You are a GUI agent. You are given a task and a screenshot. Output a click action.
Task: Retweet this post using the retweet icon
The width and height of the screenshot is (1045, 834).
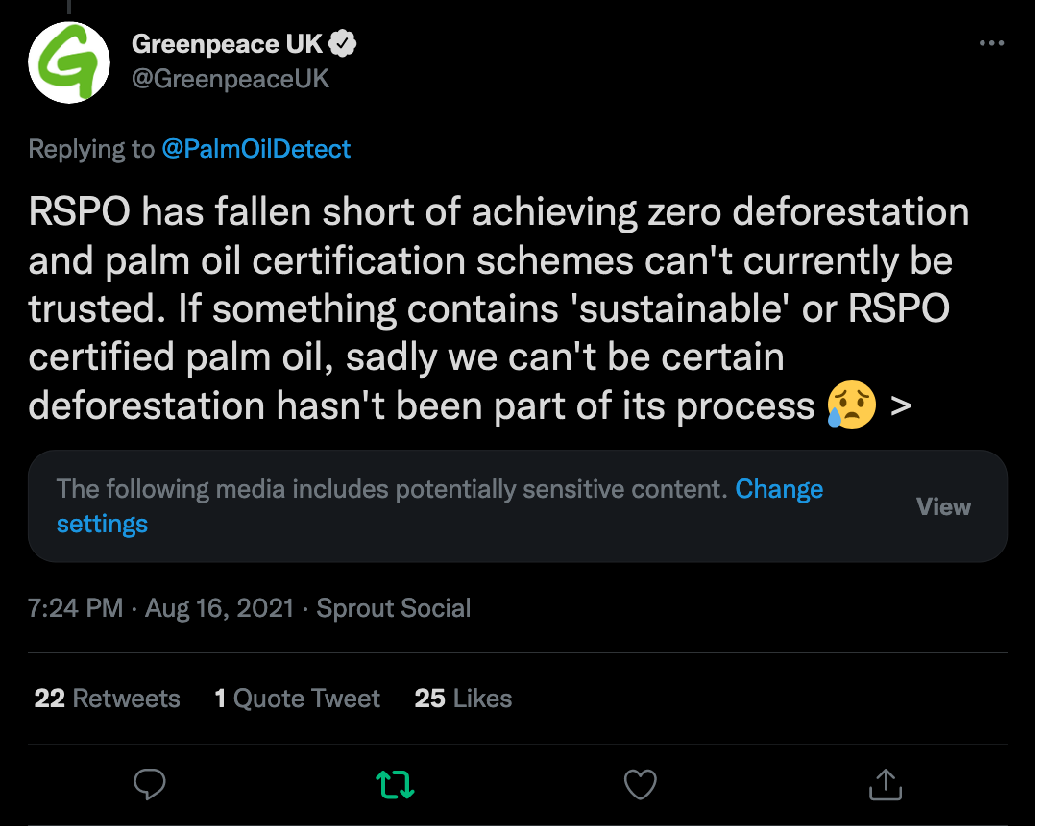(x=395, y=785)
